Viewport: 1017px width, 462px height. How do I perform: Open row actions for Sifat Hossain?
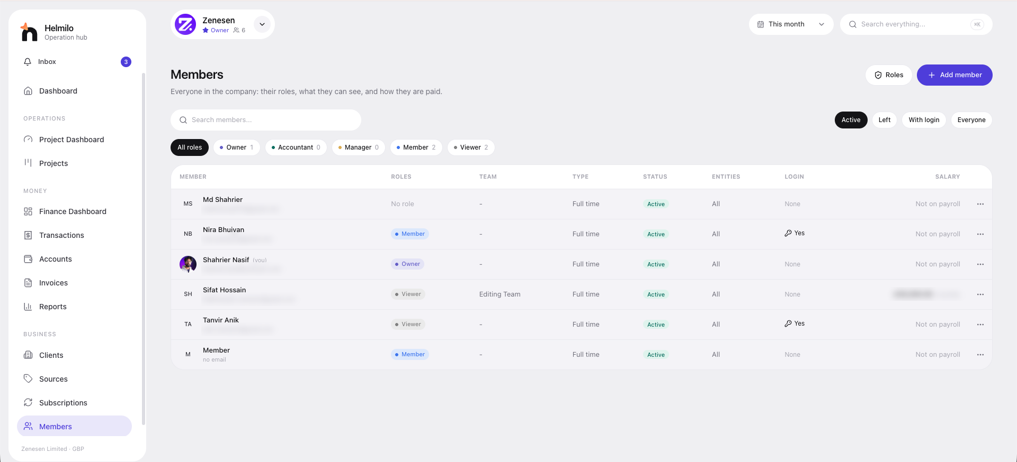coord(980,294)
